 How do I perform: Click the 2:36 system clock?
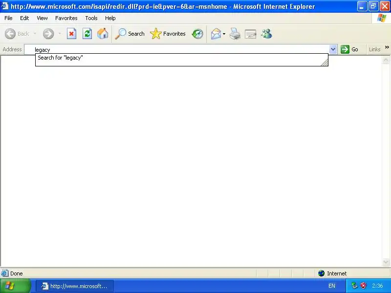coord(377,286)
